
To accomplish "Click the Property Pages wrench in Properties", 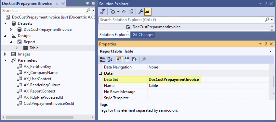I will (x=144, y=59).
